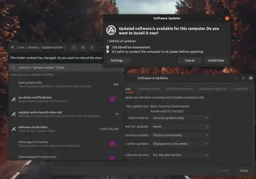Screen dimensions: 256x179
Task: Open Ubuntu version For any new version dropdown
Action: click(x=181, y=155)
